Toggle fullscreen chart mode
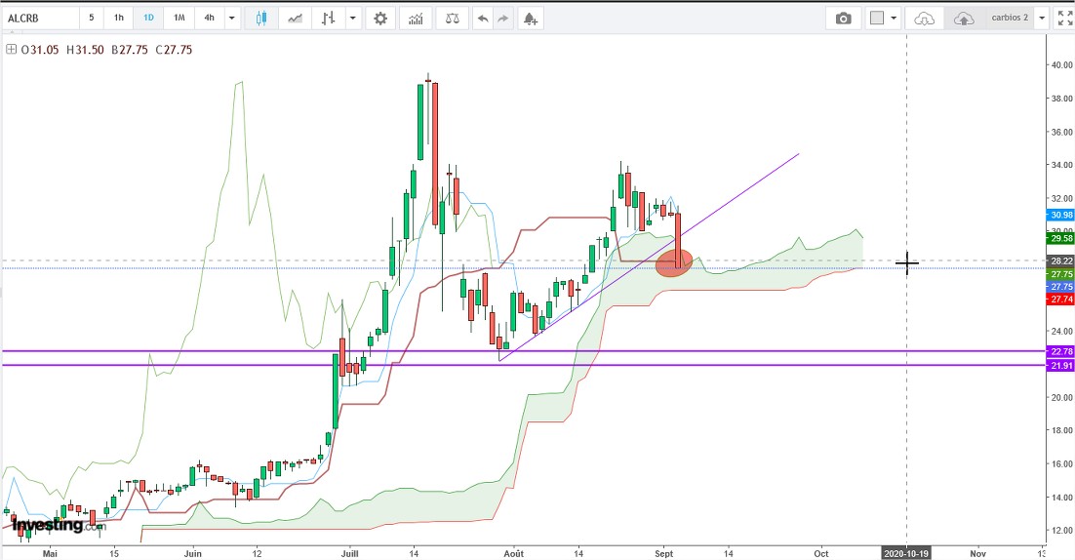 [1064, 19]
